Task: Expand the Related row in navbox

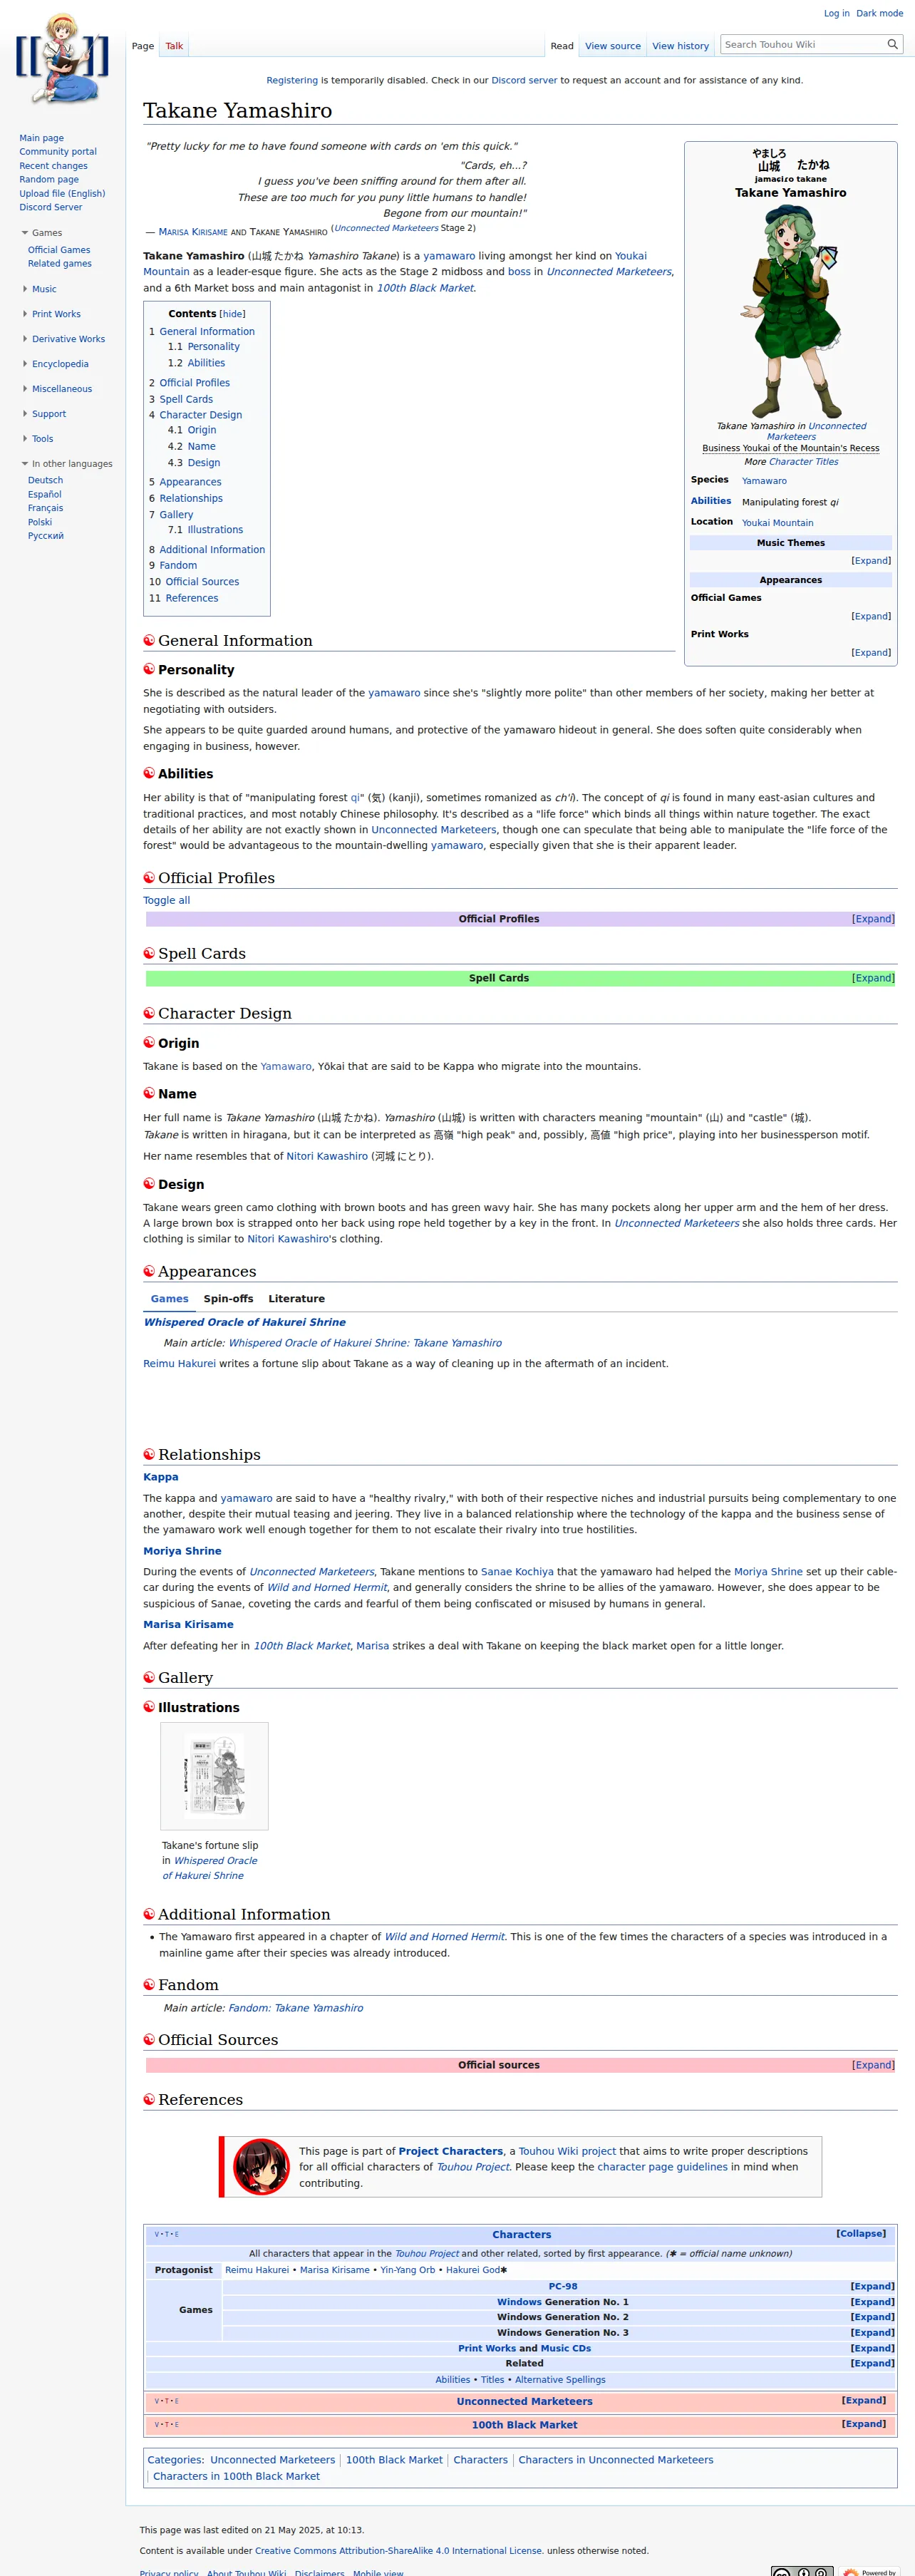Action: point(872,2363)
